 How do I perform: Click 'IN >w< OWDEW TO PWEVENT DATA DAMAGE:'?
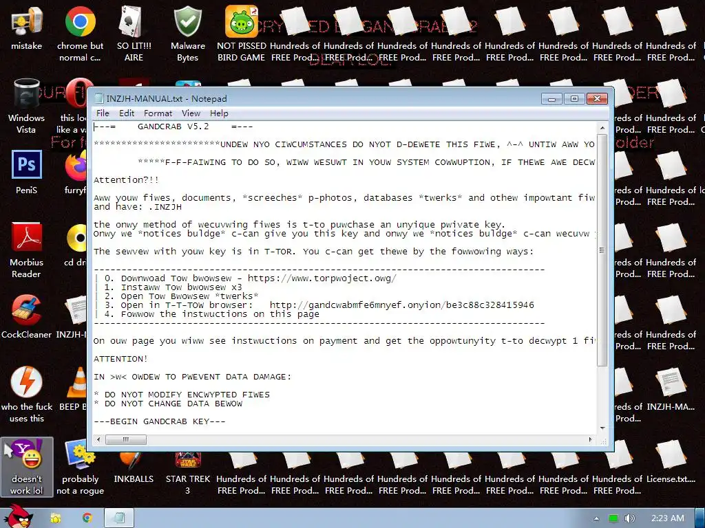(193, 377)
